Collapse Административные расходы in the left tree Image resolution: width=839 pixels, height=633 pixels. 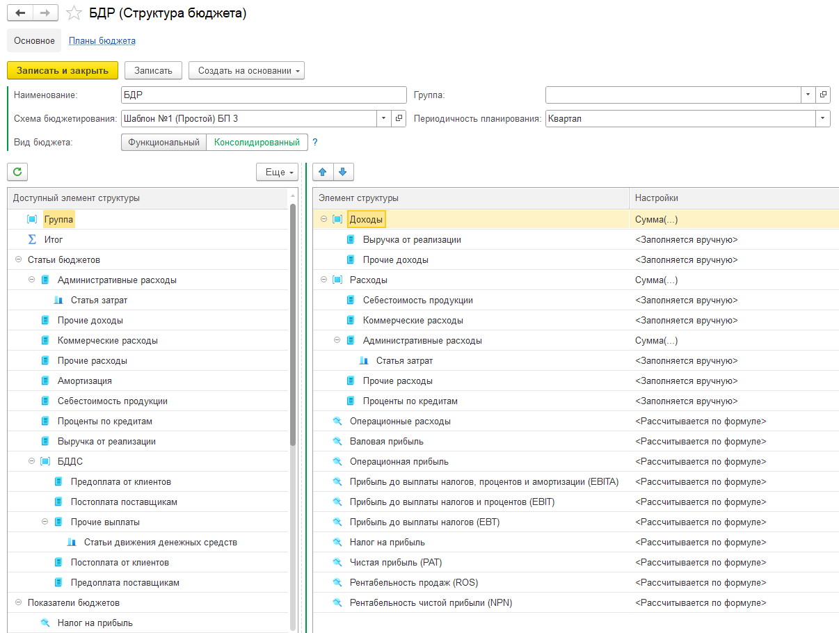(31, 280)
